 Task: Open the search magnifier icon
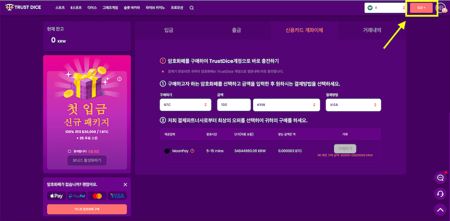point(191,8)
